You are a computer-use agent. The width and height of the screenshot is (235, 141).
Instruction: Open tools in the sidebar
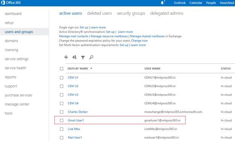pos(9,113)
